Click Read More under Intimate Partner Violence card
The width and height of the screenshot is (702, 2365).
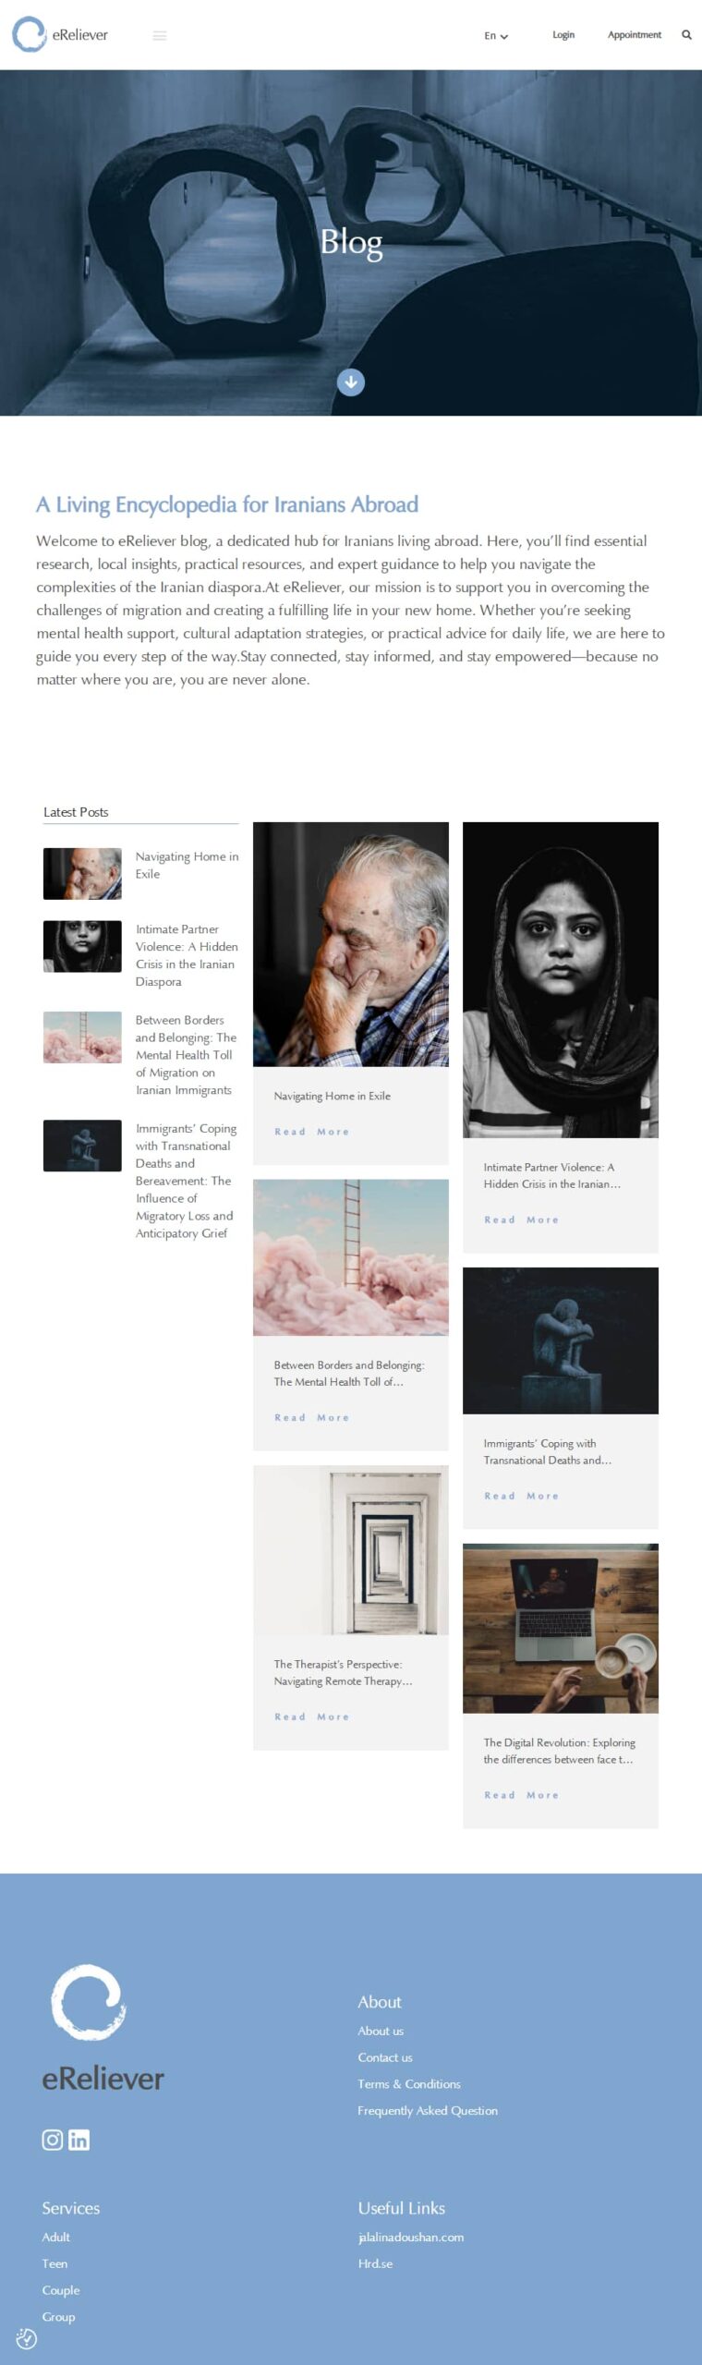(x=522, y=1219)
